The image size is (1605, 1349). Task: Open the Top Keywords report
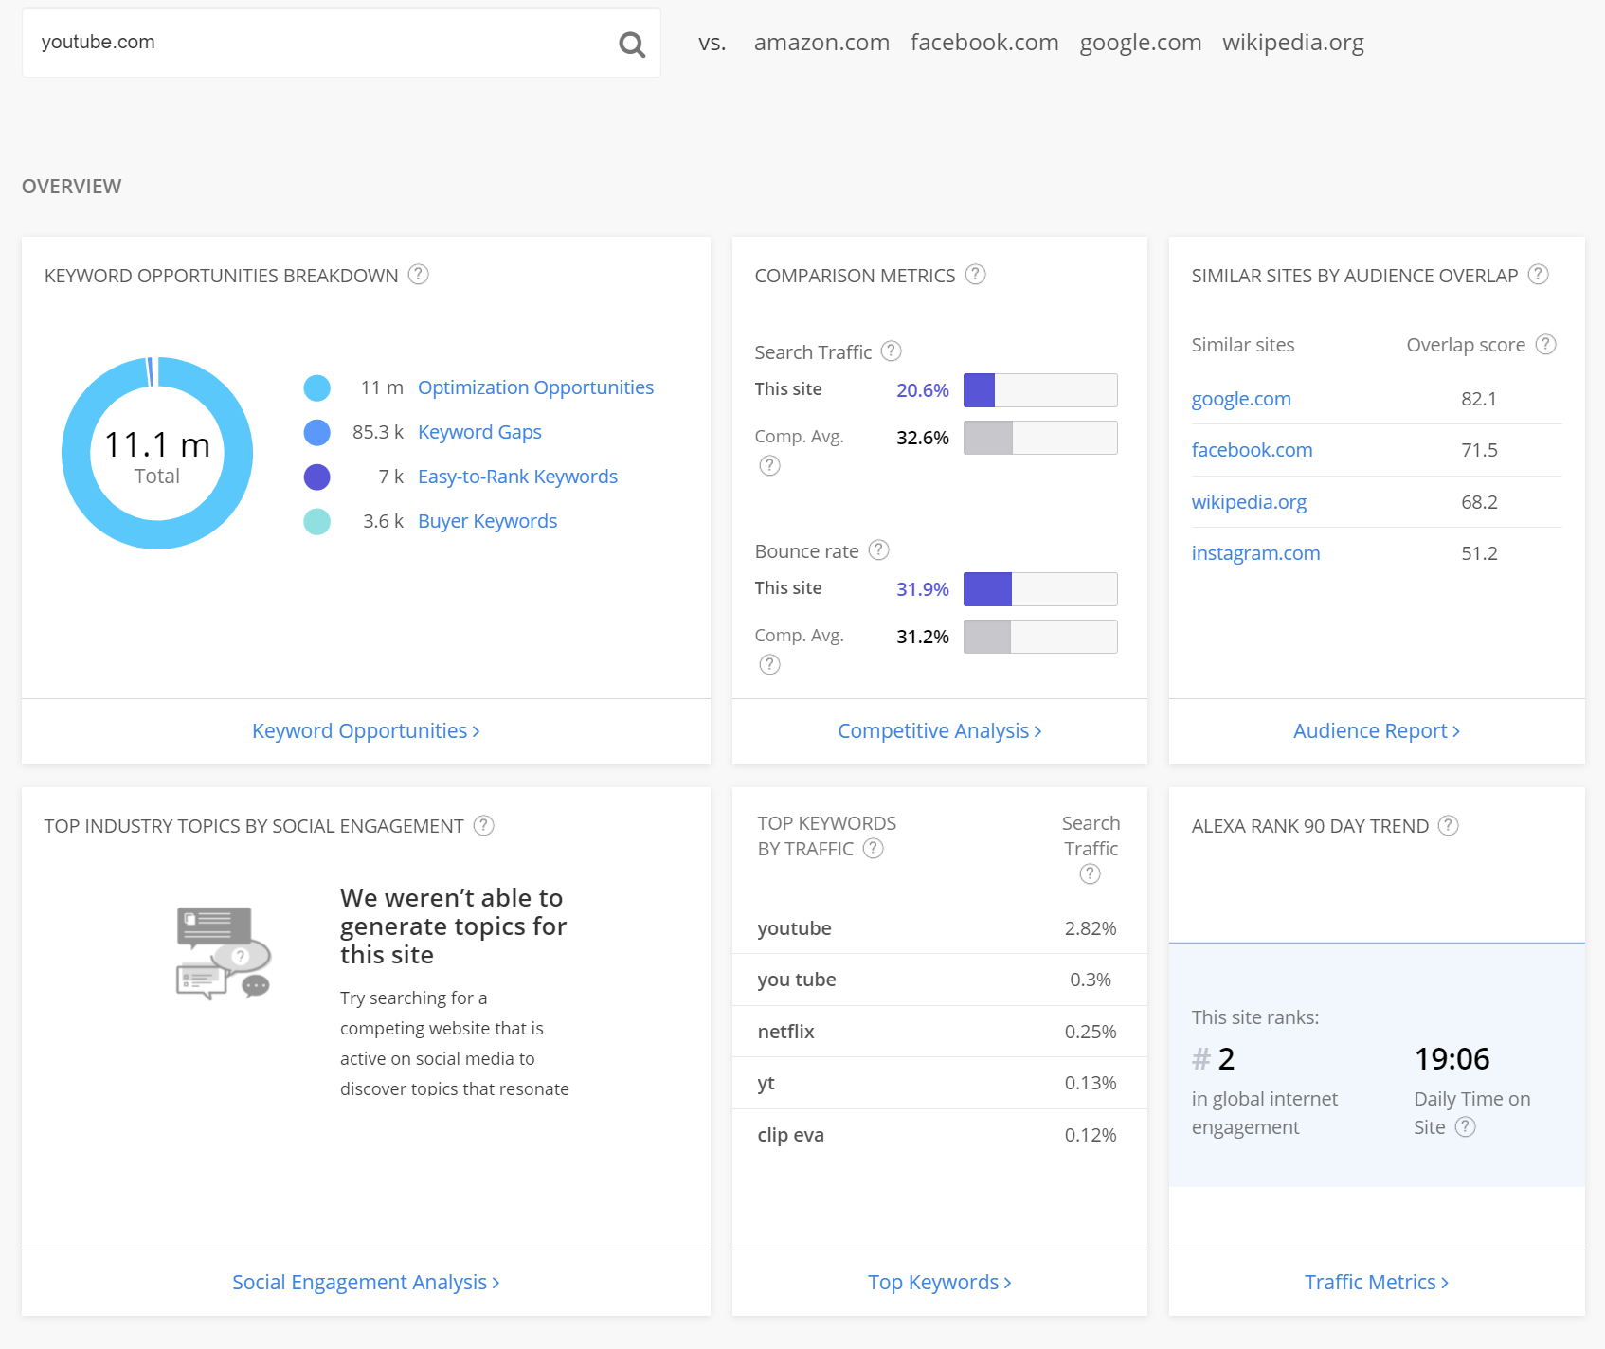point(940,1283)
